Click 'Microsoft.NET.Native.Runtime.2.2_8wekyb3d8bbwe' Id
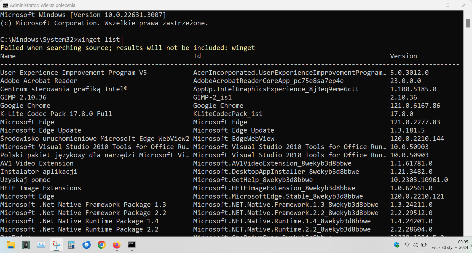Image resolution: width=472 pixels, height=253 pixels. coord(282,229)
